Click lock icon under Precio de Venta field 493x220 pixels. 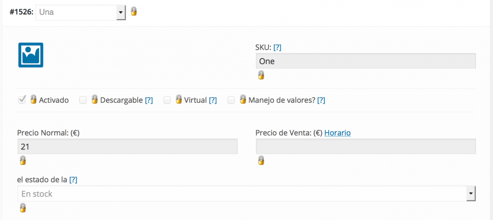tap(261, 161)
